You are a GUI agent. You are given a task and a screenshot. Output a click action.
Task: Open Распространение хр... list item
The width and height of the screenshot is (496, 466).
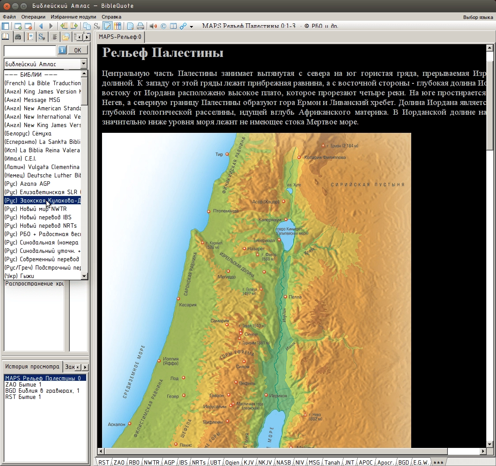34,284
